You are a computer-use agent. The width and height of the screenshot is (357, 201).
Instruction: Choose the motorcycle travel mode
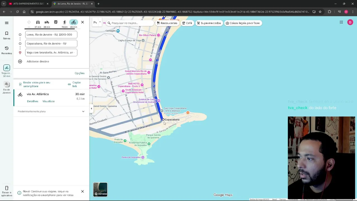(47, 22)
